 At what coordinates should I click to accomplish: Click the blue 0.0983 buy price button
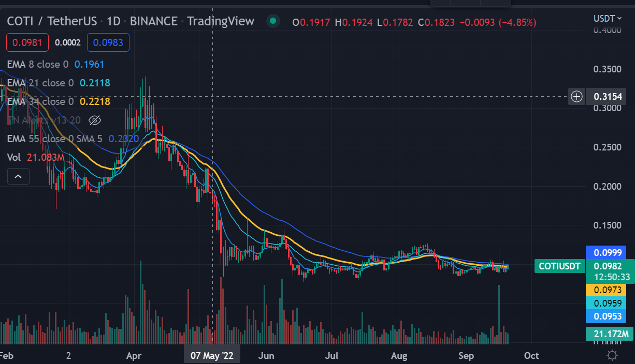tap(108, 42)
